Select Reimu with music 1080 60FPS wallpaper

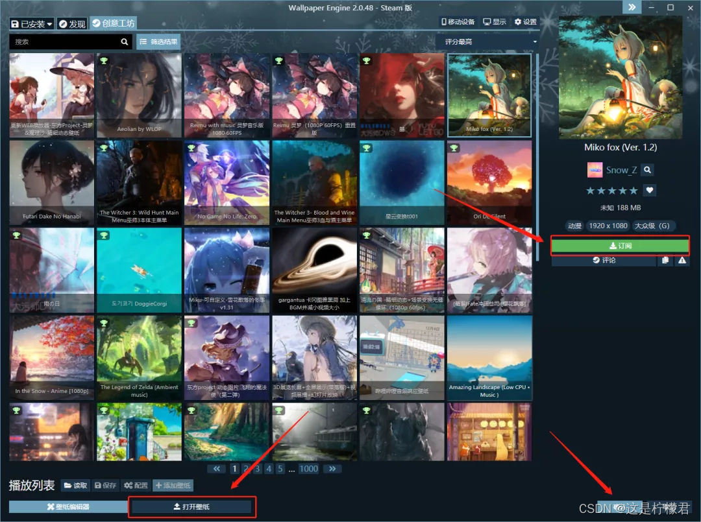pyautogui.click(x=227, y=95)
